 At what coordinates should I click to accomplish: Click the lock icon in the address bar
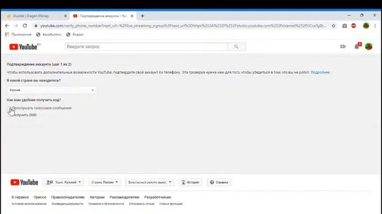point(36,26)
